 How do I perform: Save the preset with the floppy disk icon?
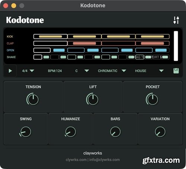176,71
